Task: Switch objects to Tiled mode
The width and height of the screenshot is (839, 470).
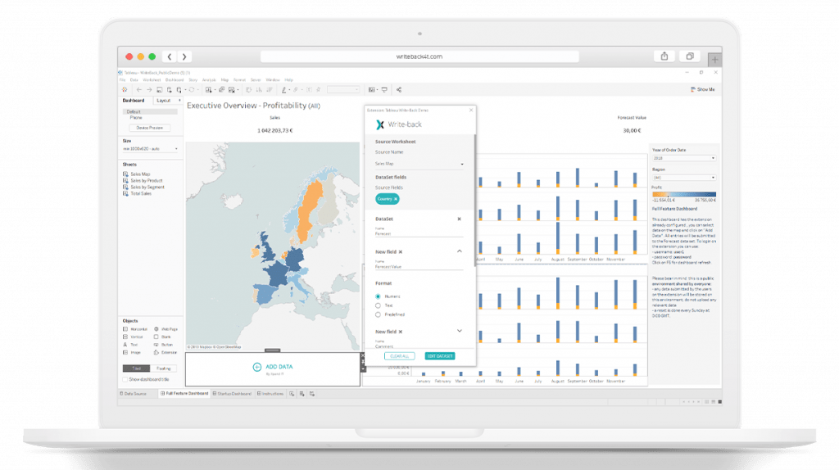Action: pyautogui.click(x=137, y=368)
